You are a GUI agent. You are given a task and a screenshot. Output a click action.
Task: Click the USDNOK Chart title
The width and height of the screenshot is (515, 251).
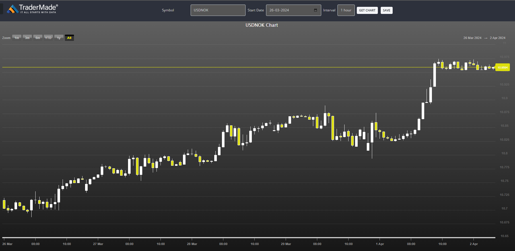(x=262, y=25)
